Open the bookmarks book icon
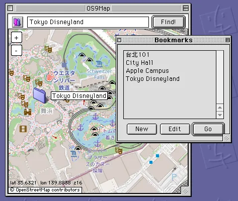The height and width of the screenshot is (201, 238). (x=18, y=22)
